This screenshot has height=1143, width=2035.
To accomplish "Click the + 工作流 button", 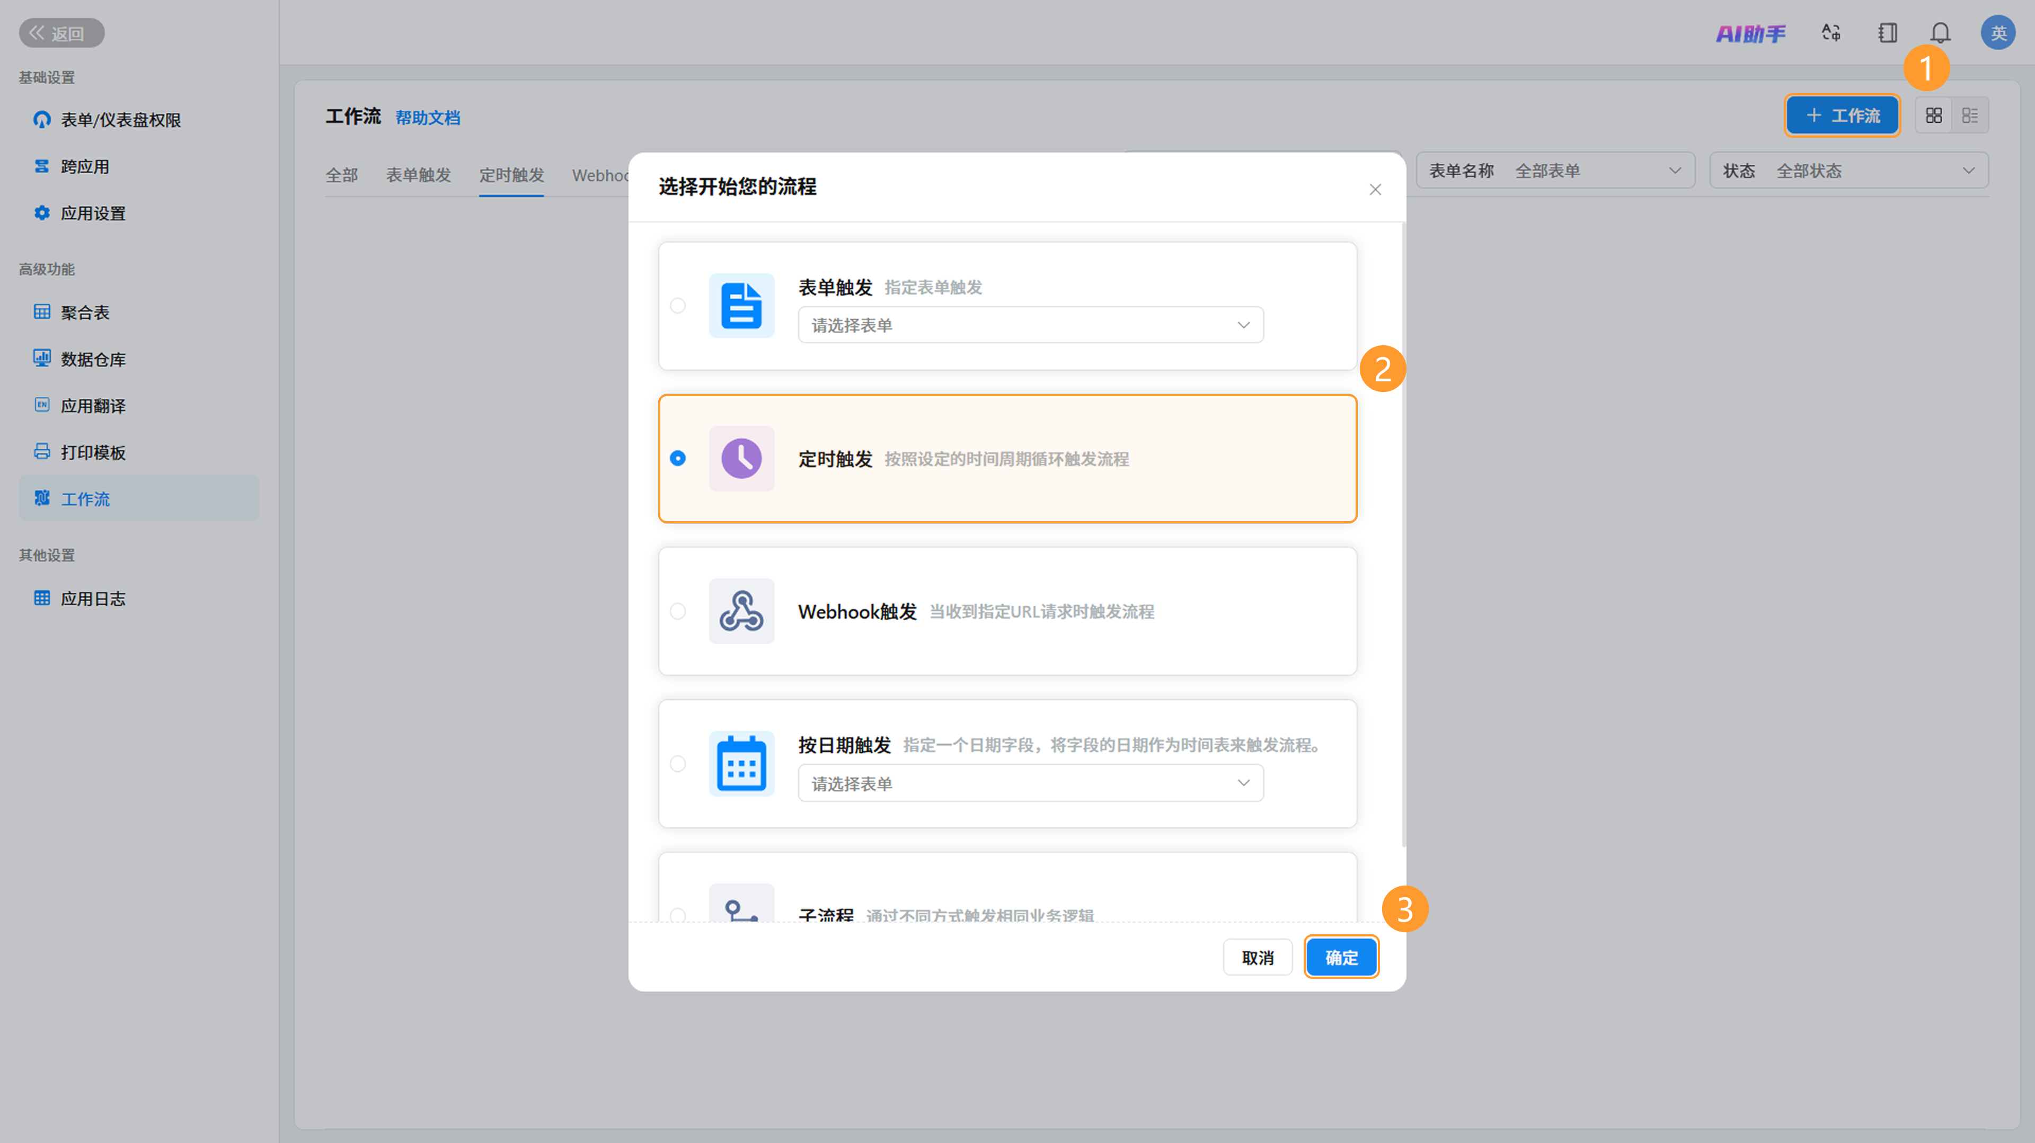I will tap(1842, 115).
